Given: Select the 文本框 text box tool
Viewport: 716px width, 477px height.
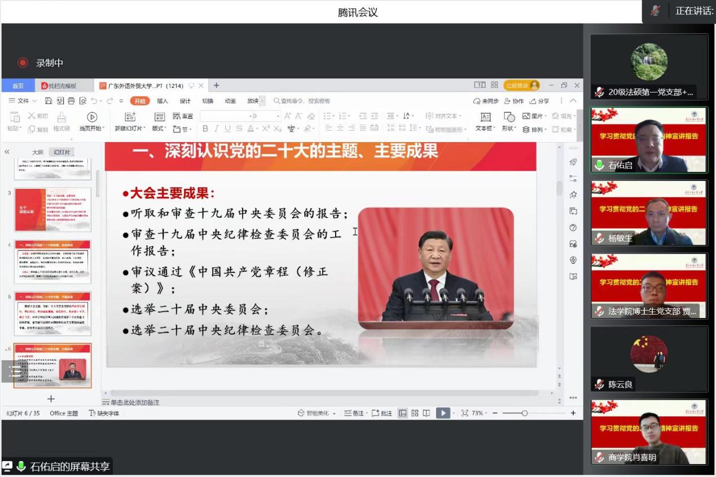Looking at the screenshot, I should click(485, 117).
